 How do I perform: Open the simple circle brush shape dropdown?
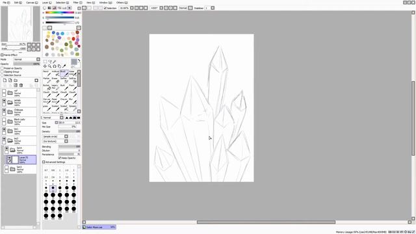66,136
